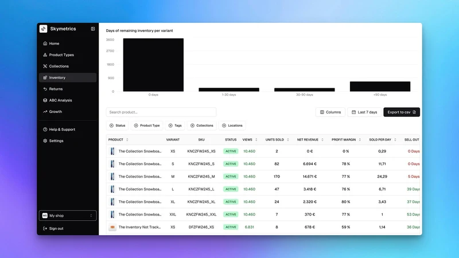Screen dimensions: 459x258
Task: Click the calendar icon by Last 7 days
Action: tap(353, 112)
